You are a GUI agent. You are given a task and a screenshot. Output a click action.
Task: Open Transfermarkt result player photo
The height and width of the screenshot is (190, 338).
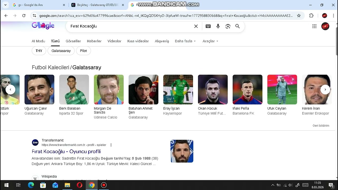[x=182, y=151]
